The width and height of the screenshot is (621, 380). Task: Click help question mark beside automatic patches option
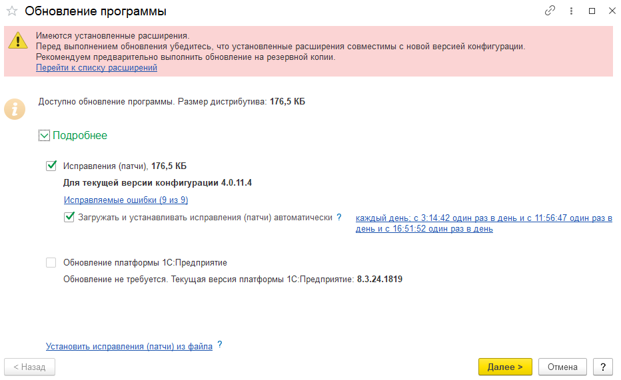point(338,218)
